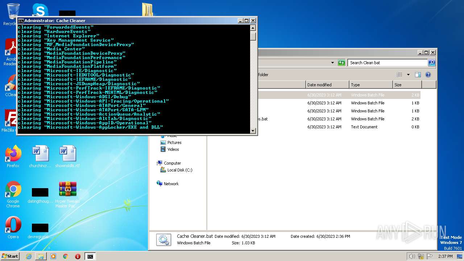Click the date modified value in details pane
464x261 pixels.
(x=258, y=236)
